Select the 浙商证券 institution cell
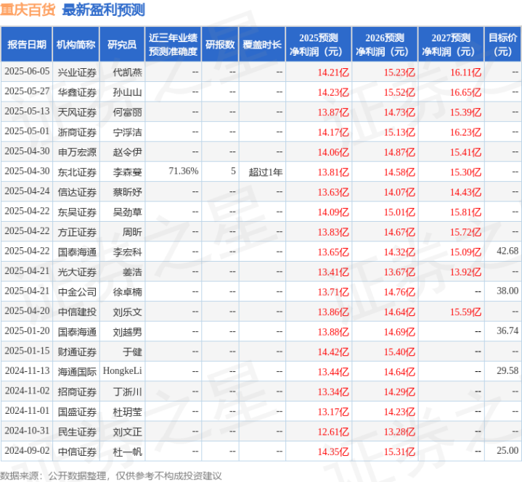Viewport: 522px width, 482px height. click(77, 132)
